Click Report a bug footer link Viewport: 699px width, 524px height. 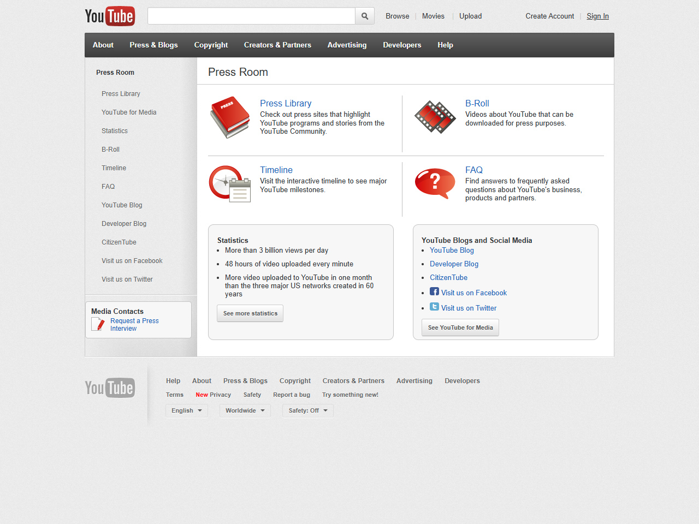292,395
